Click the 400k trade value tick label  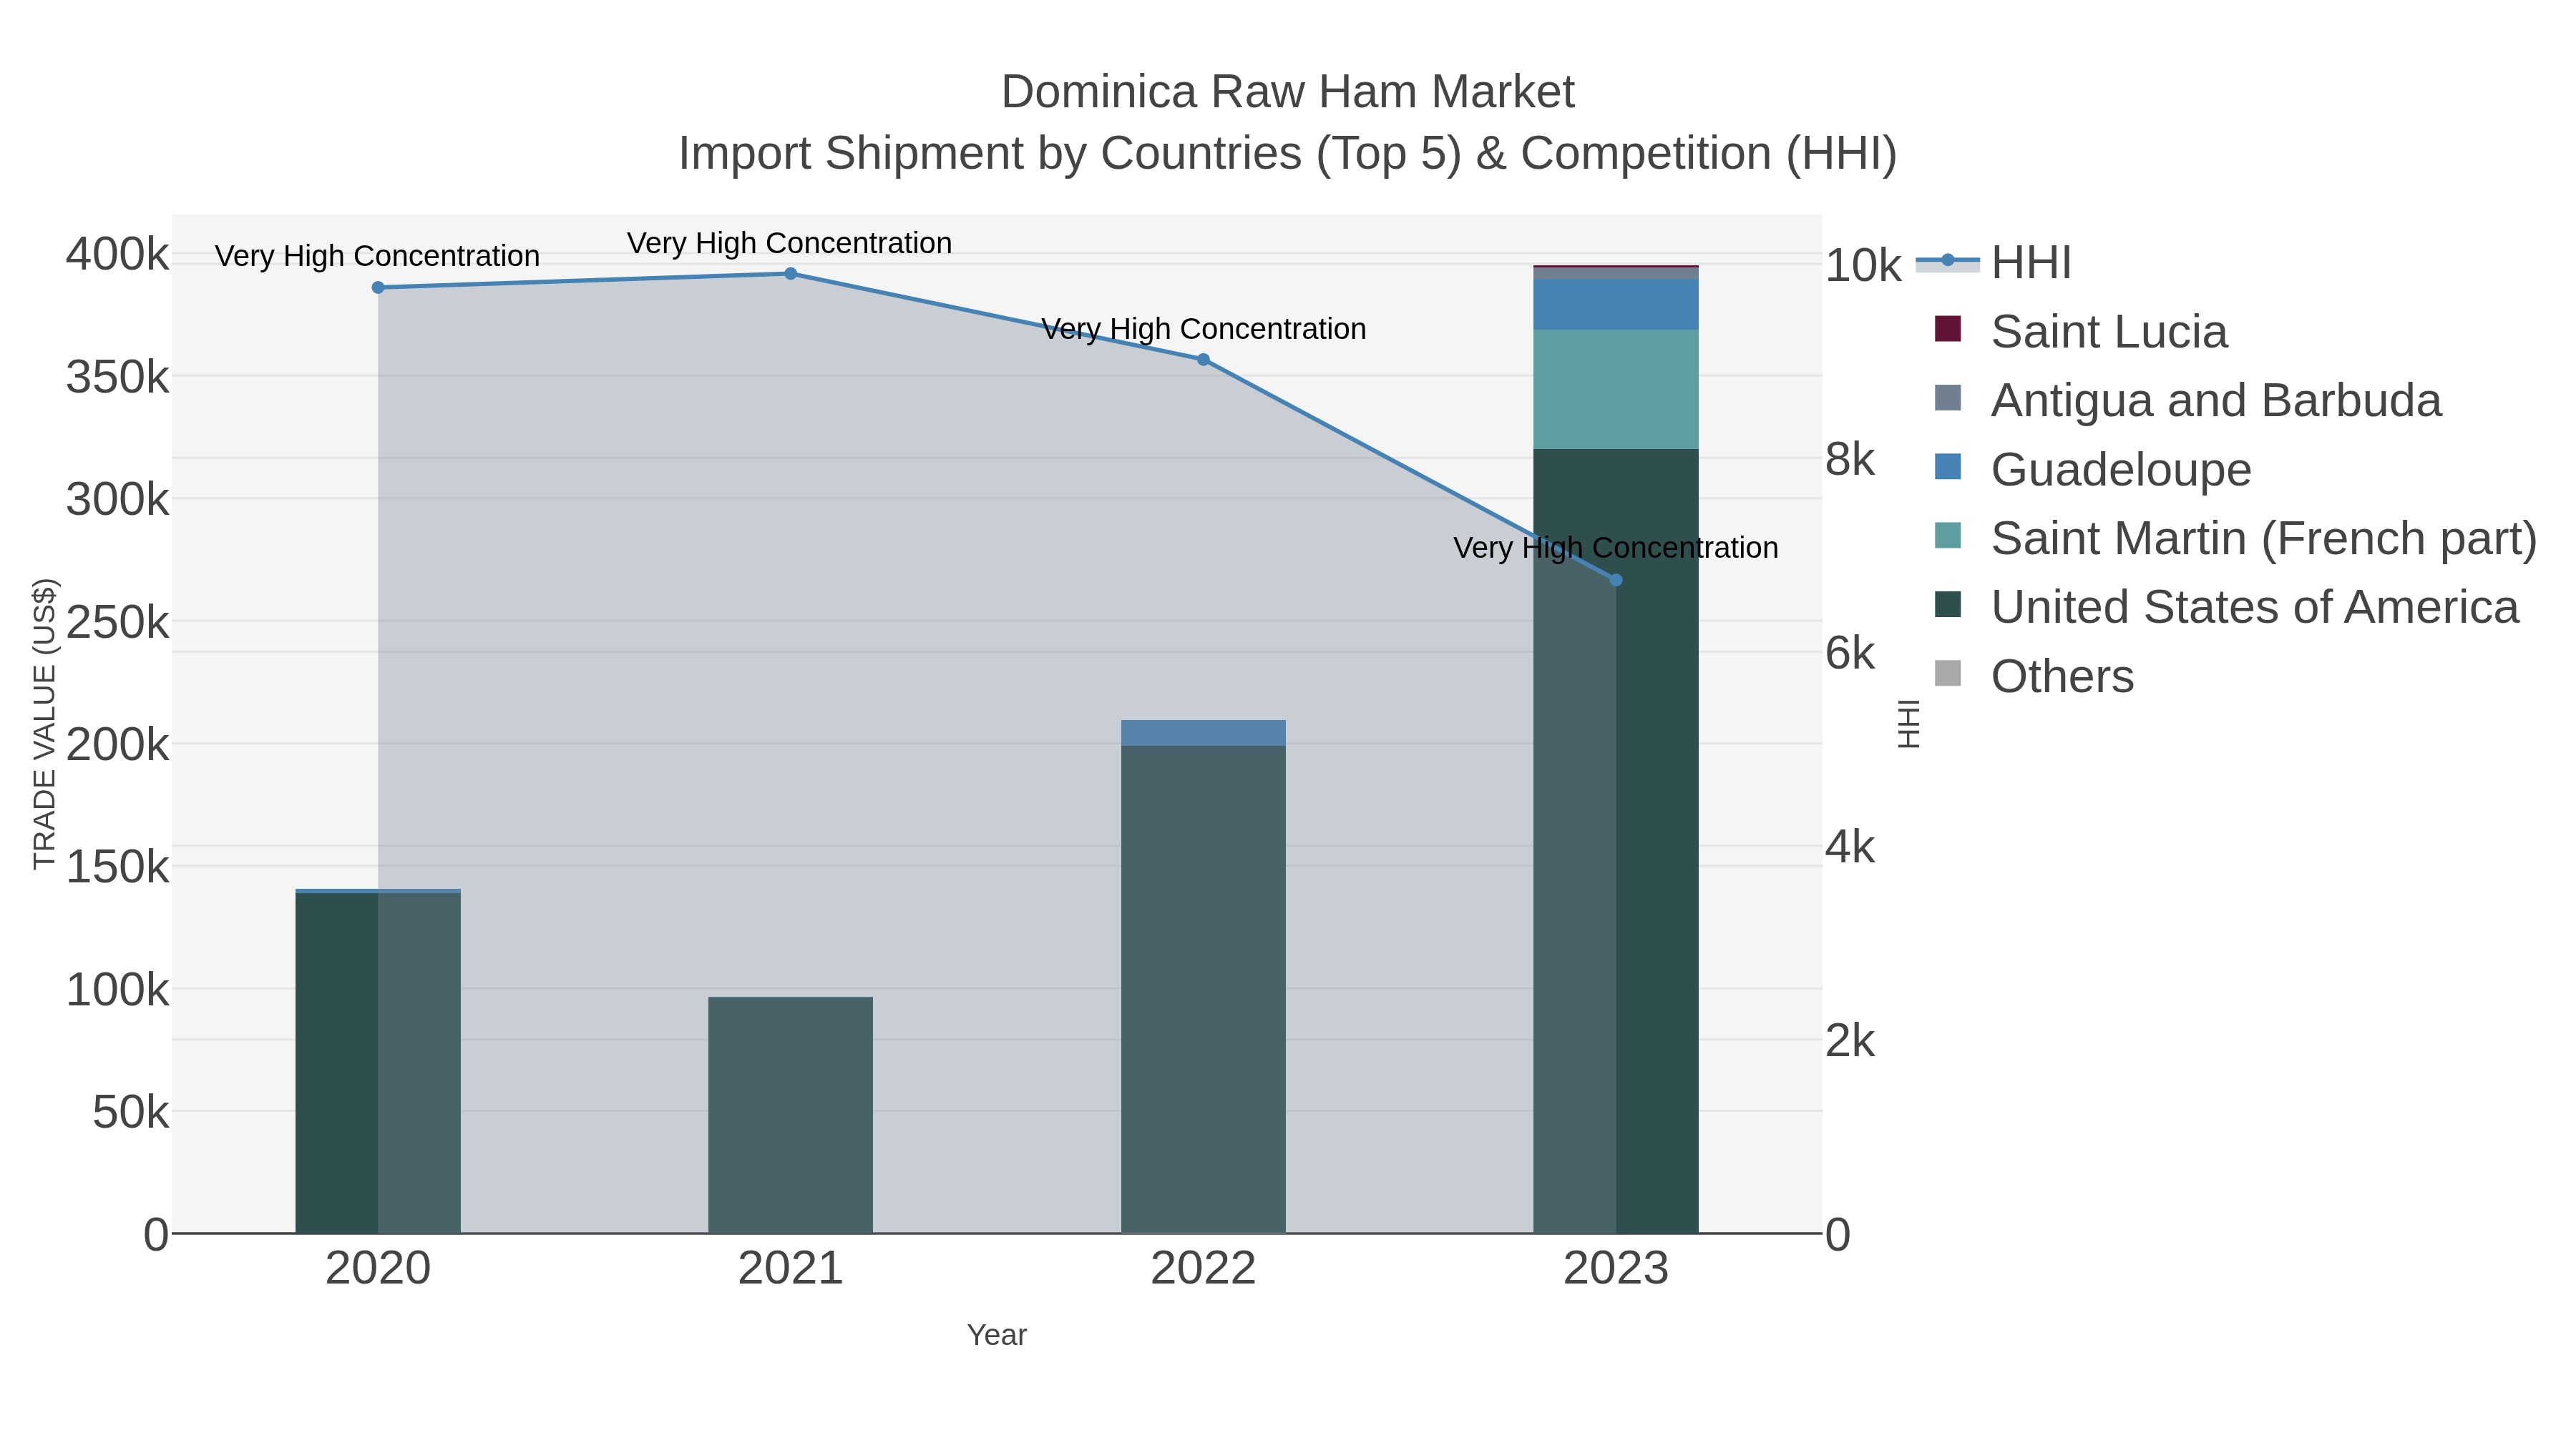118,255
